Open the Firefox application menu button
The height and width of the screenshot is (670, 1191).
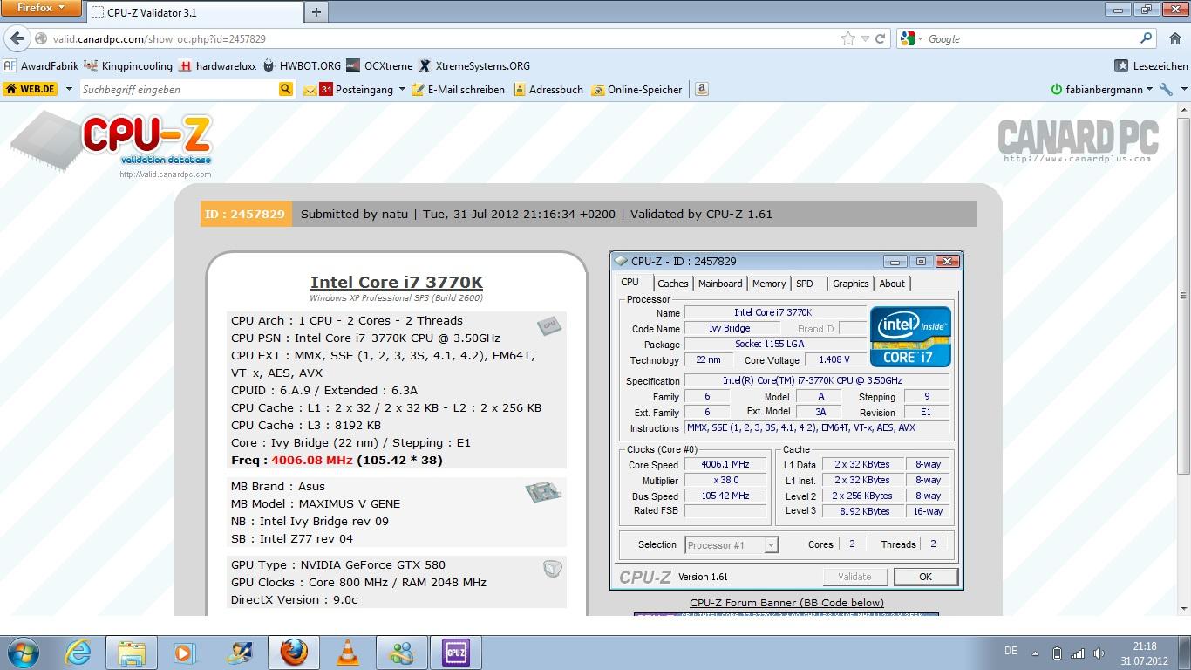coord(41,8)
